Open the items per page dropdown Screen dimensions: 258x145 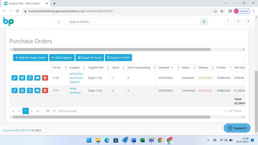tap(51, 111)
